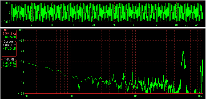Click the 20 Hz frequency axis label
Image resolution: width=206 pixels, height=100 pixels.
(x=26, y=96)
